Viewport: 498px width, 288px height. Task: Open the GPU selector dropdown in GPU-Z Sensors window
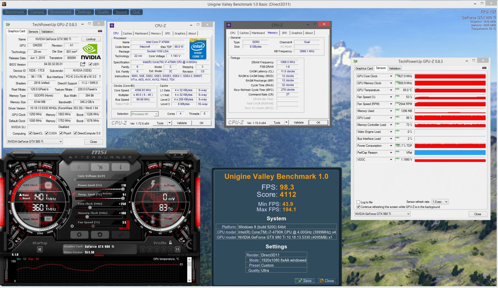coord(382,214)
